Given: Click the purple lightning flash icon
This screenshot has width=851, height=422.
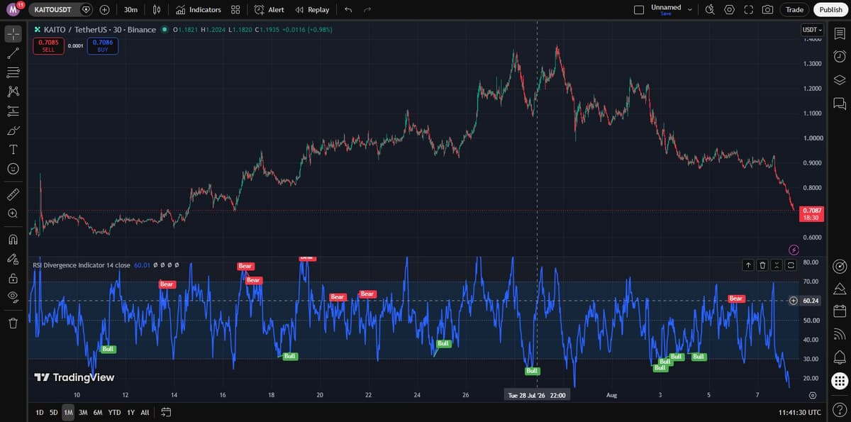Looking at the screenshot, I should [x=794, y=250].
